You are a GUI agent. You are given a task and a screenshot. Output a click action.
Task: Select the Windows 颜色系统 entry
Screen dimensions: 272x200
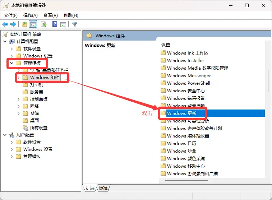(186, 159)
